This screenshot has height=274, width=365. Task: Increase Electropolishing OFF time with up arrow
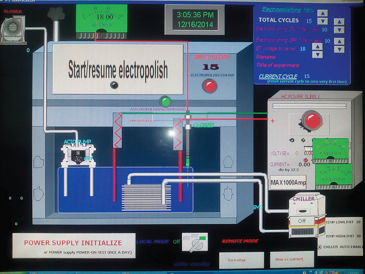(339, 42)
